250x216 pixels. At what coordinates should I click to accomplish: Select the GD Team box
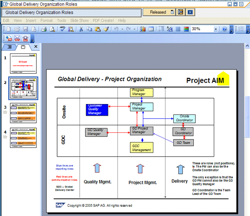pos(183,142)
